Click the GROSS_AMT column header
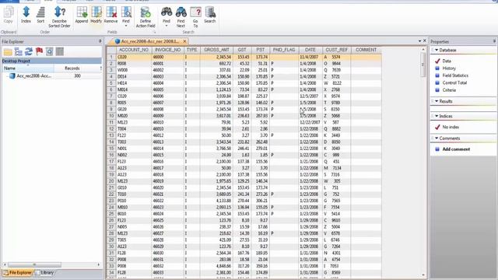498x280 pixels. [216, 50]
